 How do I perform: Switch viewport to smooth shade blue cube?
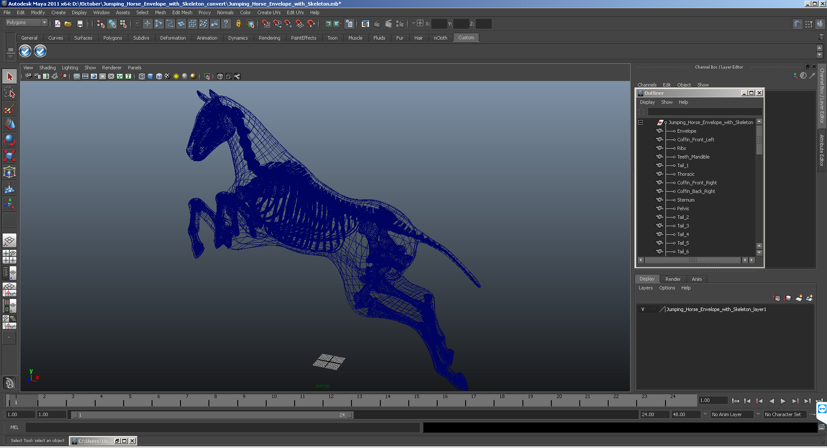(150, 76)
